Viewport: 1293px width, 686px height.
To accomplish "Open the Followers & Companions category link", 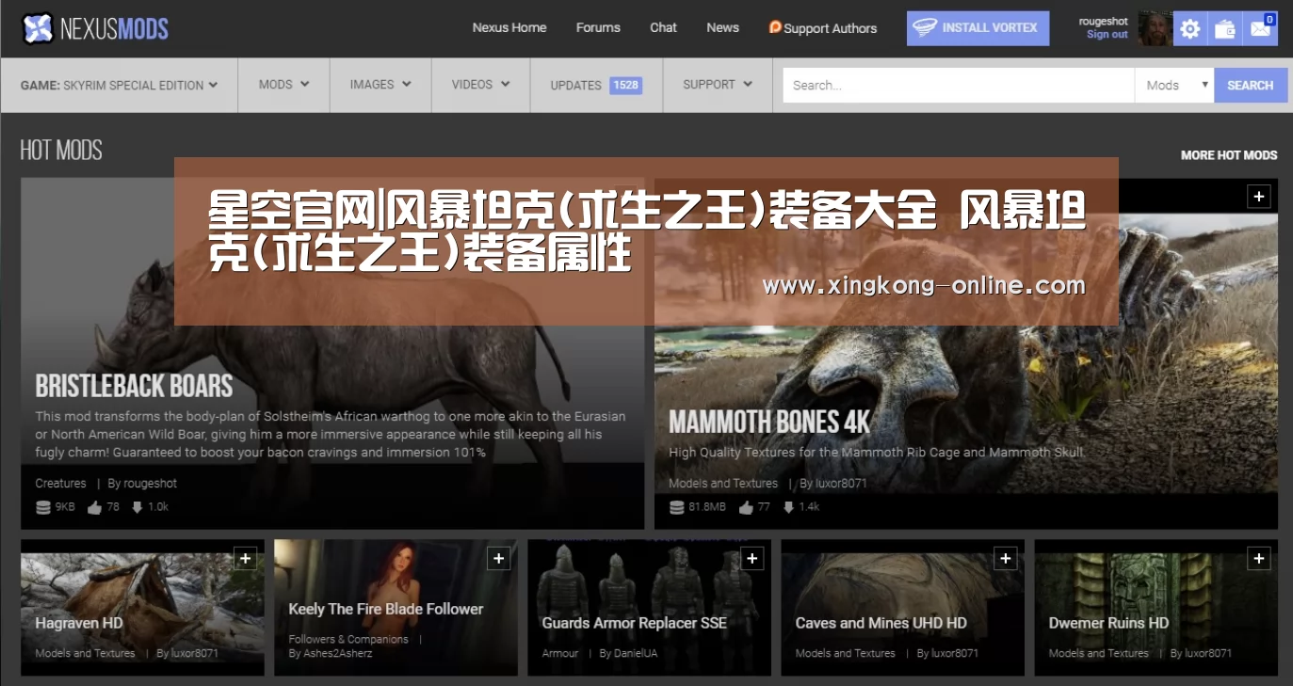I will click(348, 639).
